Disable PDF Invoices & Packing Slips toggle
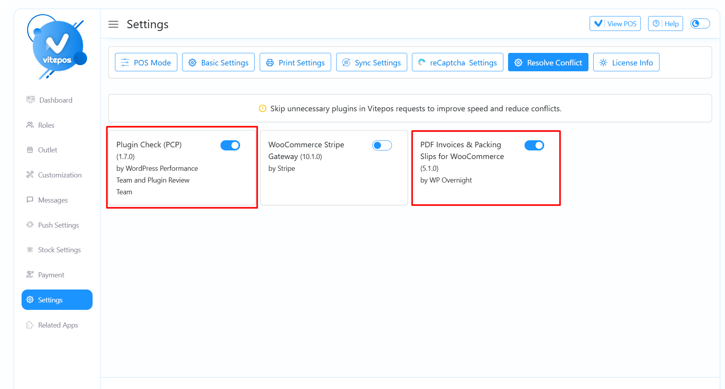 [534, 145]
